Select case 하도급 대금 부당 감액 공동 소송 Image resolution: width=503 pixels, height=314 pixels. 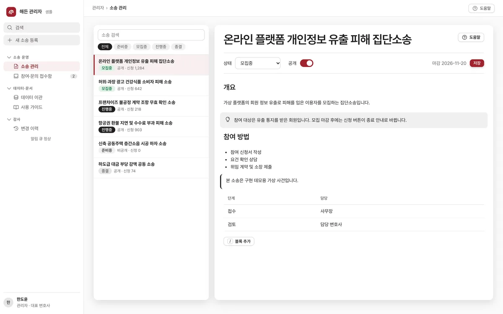coord(151,167)
